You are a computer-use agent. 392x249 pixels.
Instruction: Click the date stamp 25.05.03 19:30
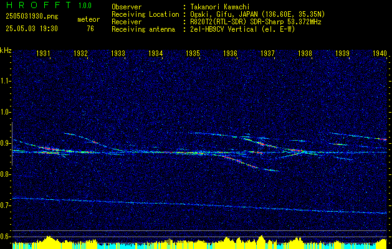[32, 29]
